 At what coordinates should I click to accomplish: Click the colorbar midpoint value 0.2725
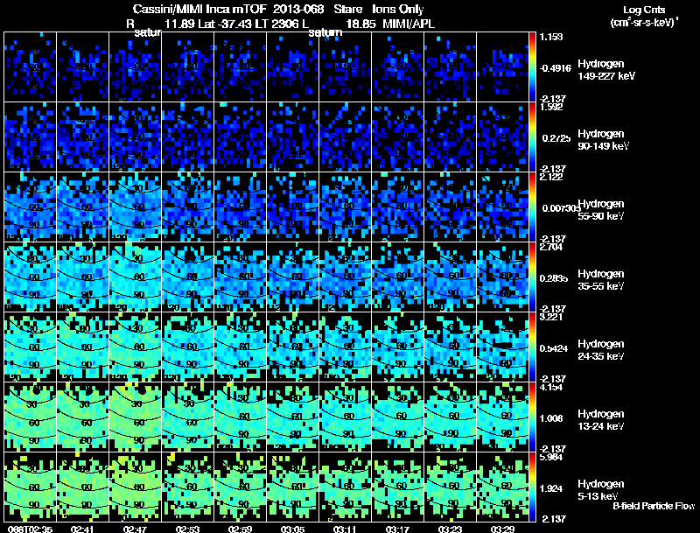pyautogui.click(x=556, y=138)
